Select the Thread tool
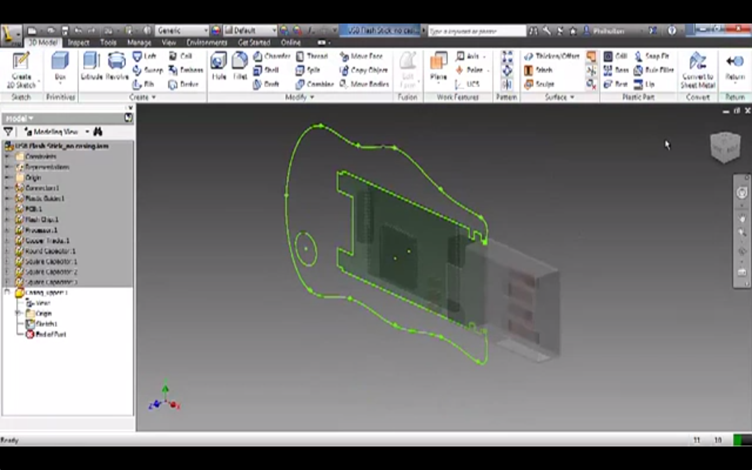The width and height of the screenshot is (752, 470). pyautogui.click(x=312, y=56)
